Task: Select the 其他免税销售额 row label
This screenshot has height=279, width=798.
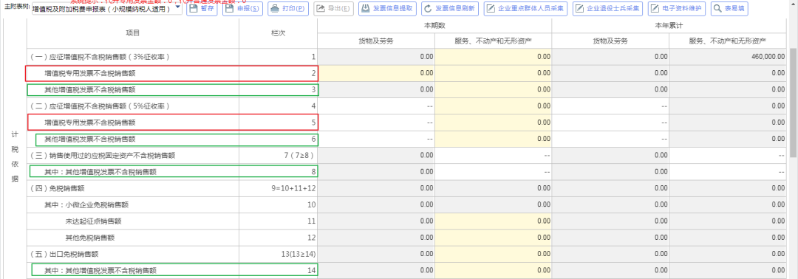Action: coord(90,238)
